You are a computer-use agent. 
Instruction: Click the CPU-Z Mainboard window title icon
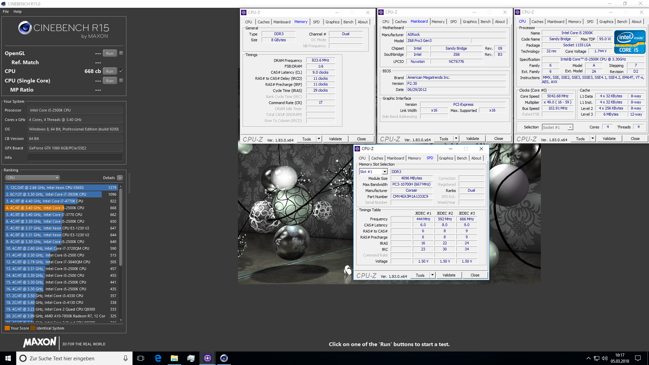(x=381, y=12)
